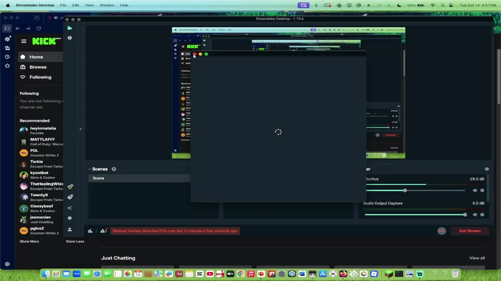Click the stream preview display
The image size is (501, 281).
288,93
